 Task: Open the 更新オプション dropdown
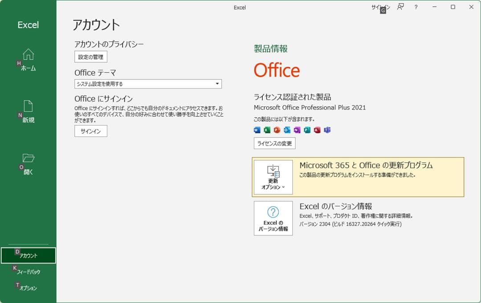pos(273,177)
